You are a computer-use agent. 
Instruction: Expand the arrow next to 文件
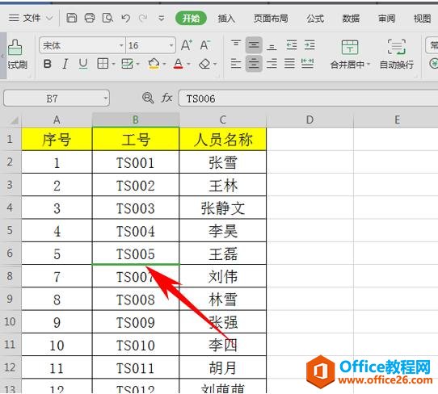[49, 19]
